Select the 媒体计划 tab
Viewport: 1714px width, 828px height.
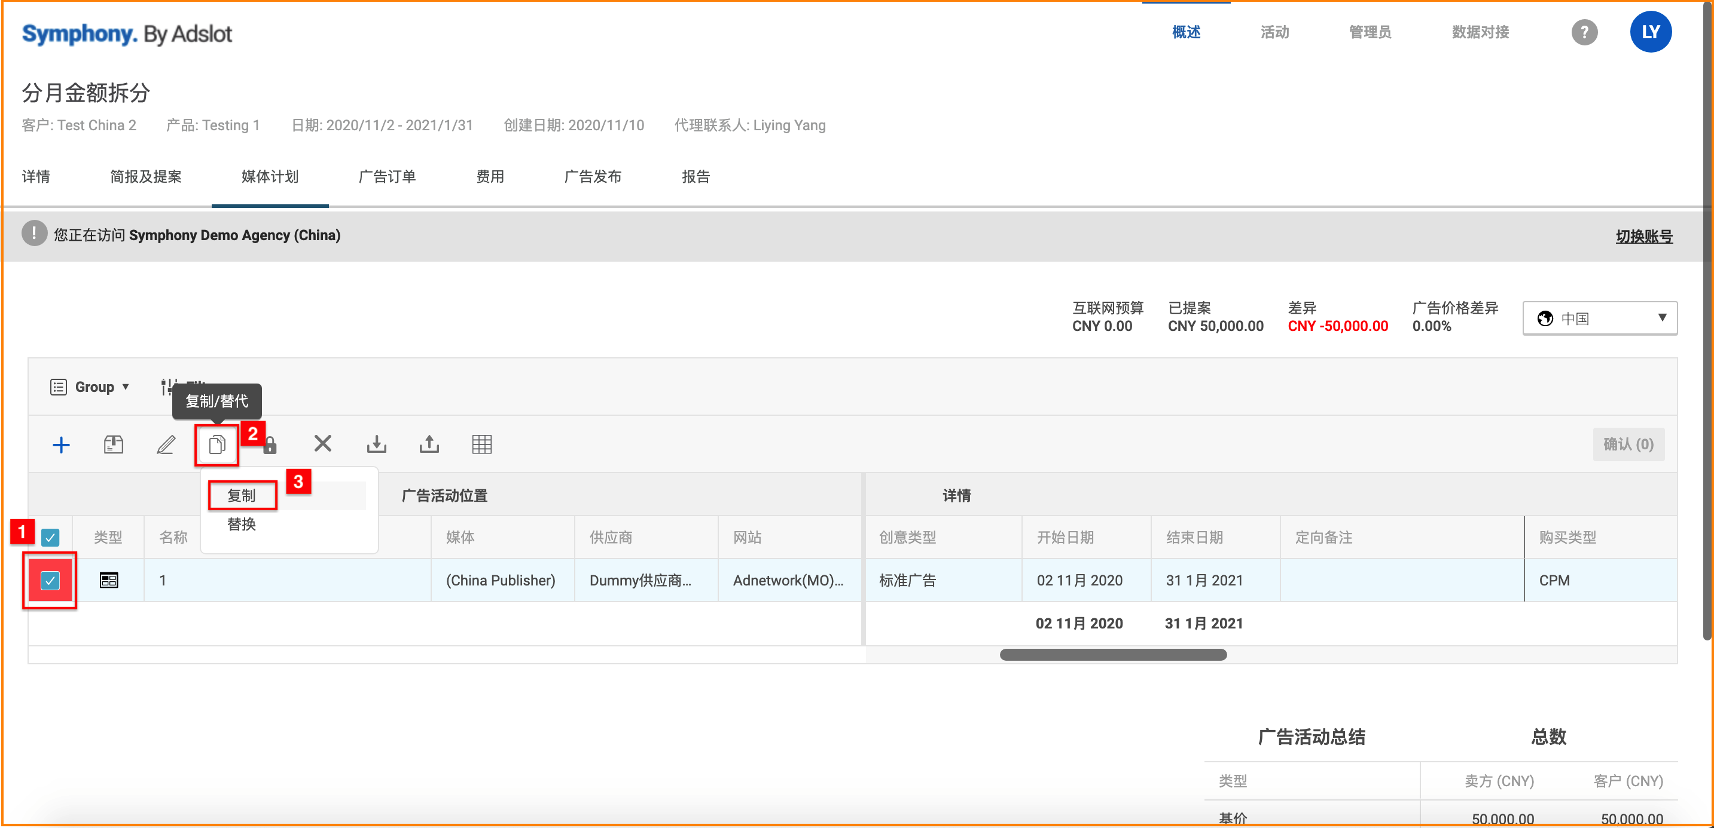[x=270, y=176]
